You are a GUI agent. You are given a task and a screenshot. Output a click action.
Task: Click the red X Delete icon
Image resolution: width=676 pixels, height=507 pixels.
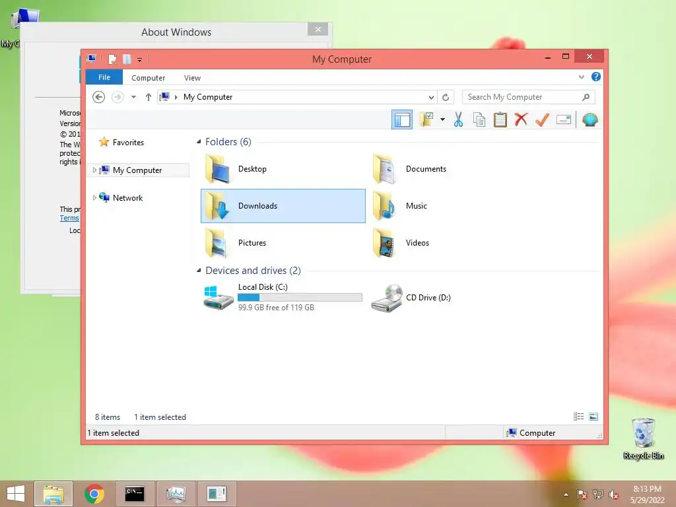521,119
